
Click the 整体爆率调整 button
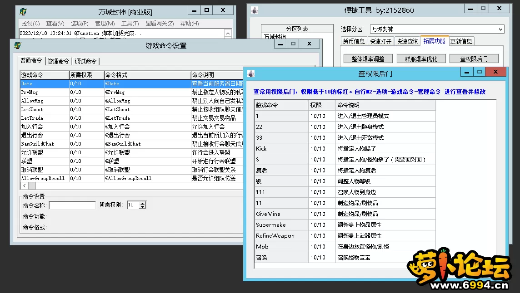[x=368, y=59]
